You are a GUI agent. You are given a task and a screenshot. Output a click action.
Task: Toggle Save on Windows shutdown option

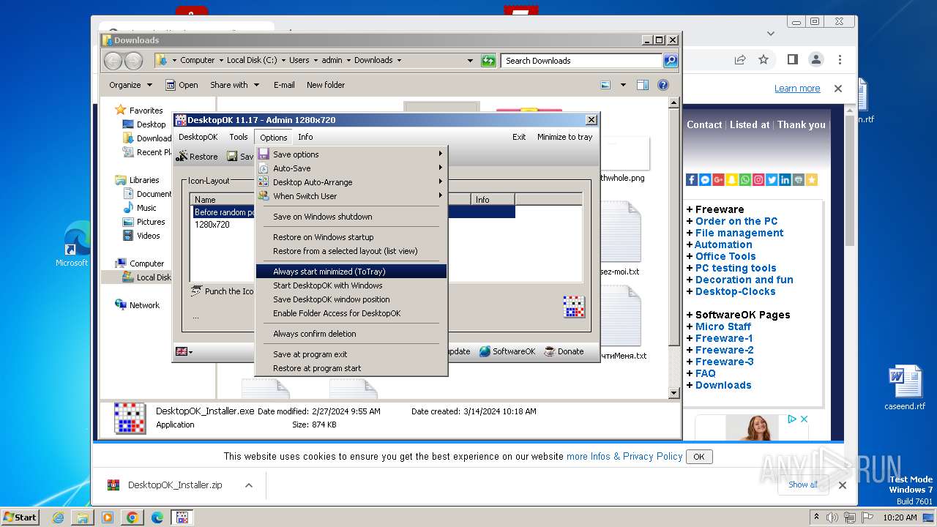pos(351,217)
